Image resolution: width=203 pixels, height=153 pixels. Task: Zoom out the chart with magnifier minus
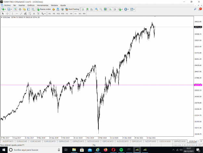(101, 9)
